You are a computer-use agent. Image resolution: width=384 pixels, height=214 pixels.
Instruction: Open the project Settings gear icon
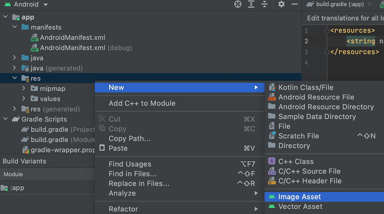pyautogui.click(x=281, y=4)
